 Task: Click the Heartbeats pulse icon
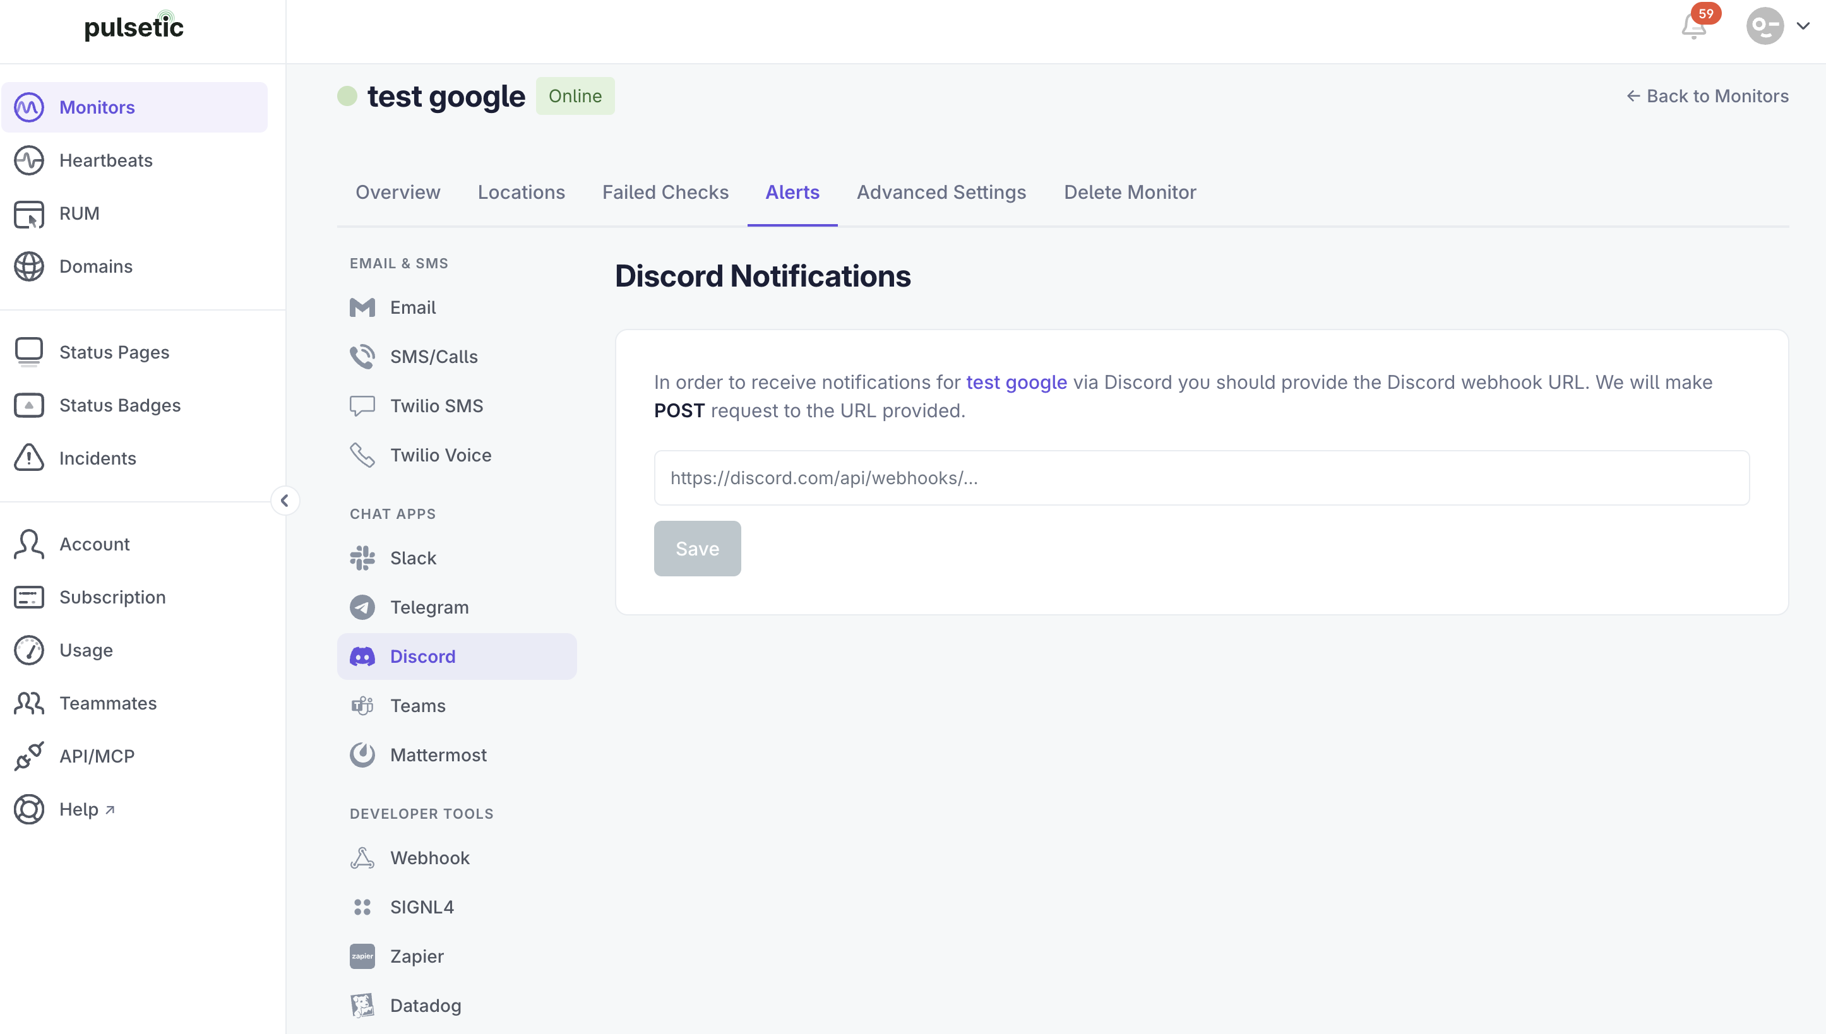[29, 160]
